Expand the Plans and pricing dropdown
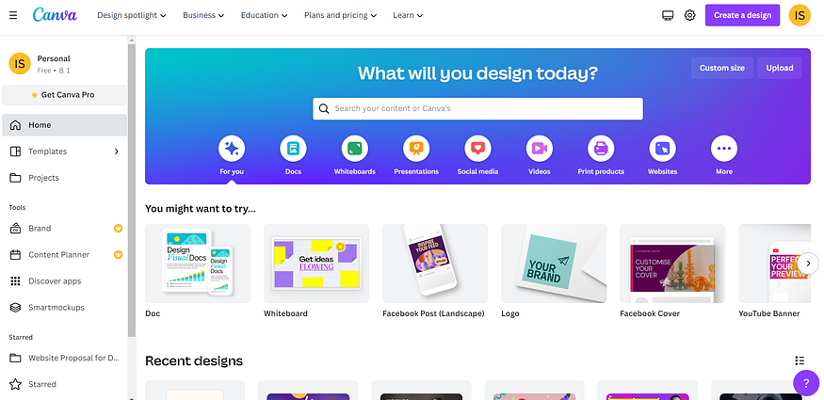824x400 pixels. click(x=341, y=15)
